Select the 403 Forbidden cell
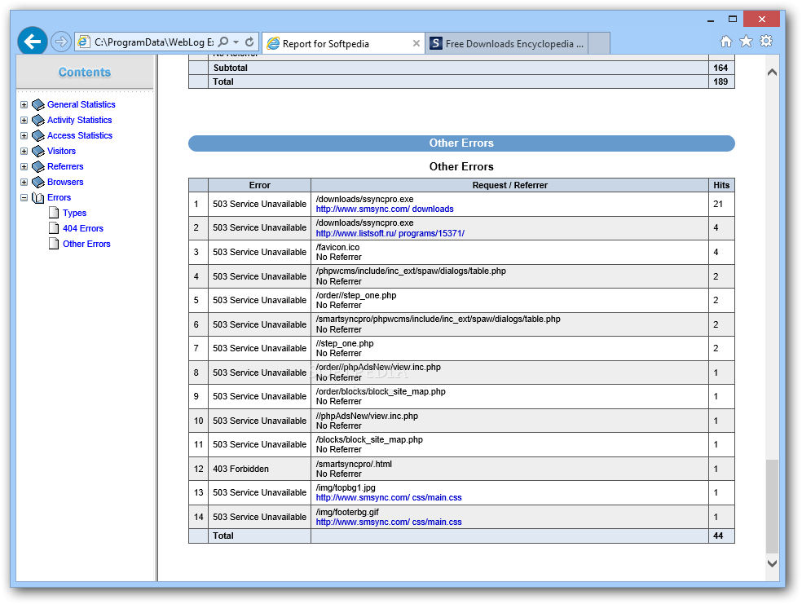 click(x=260, y=469)
